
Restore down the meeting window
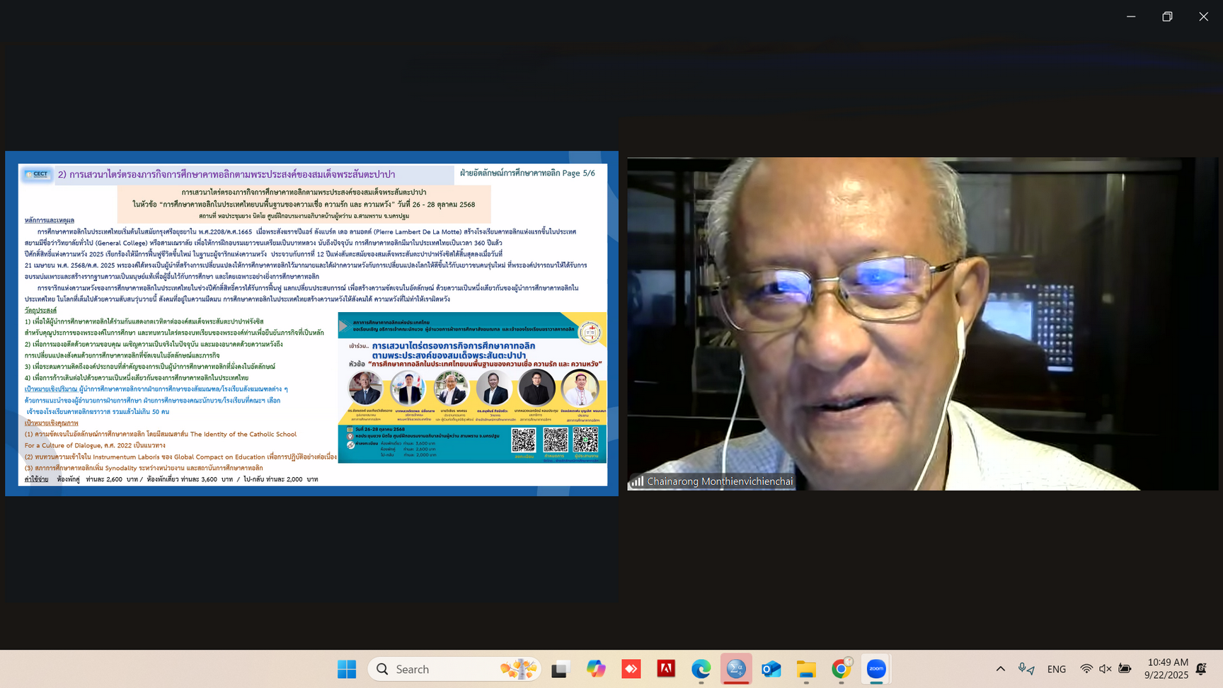pos(1167,16)
